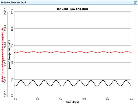Click the red oxygen uptake rate axis label
This screenshot has width=138, height=104.
(3, 55)
